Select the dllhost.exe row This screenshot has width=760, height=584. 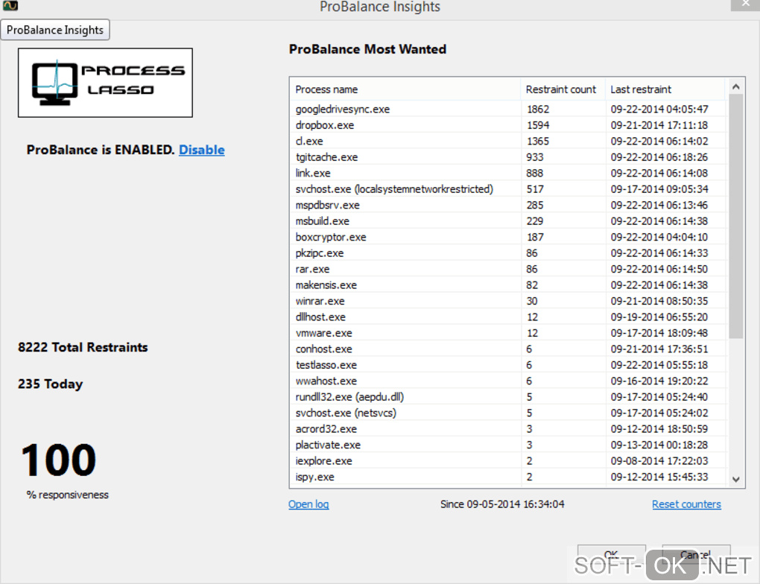pyautogui.click(x=508, y=317)
